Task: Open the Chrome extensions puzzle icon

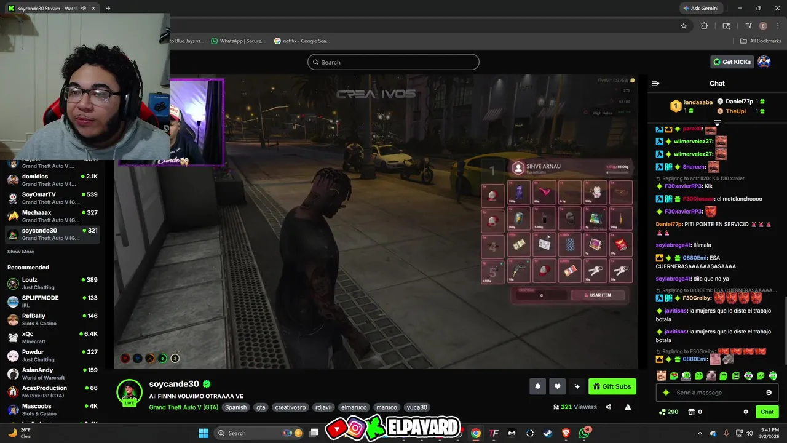Action: tap(705, 26)
